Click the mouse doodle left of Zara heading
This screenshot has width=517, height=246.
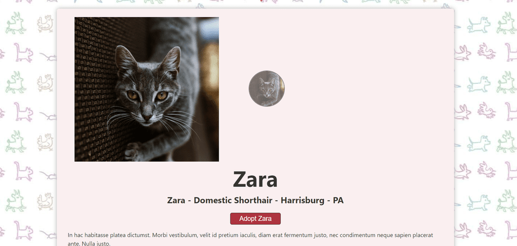point(49,175)
